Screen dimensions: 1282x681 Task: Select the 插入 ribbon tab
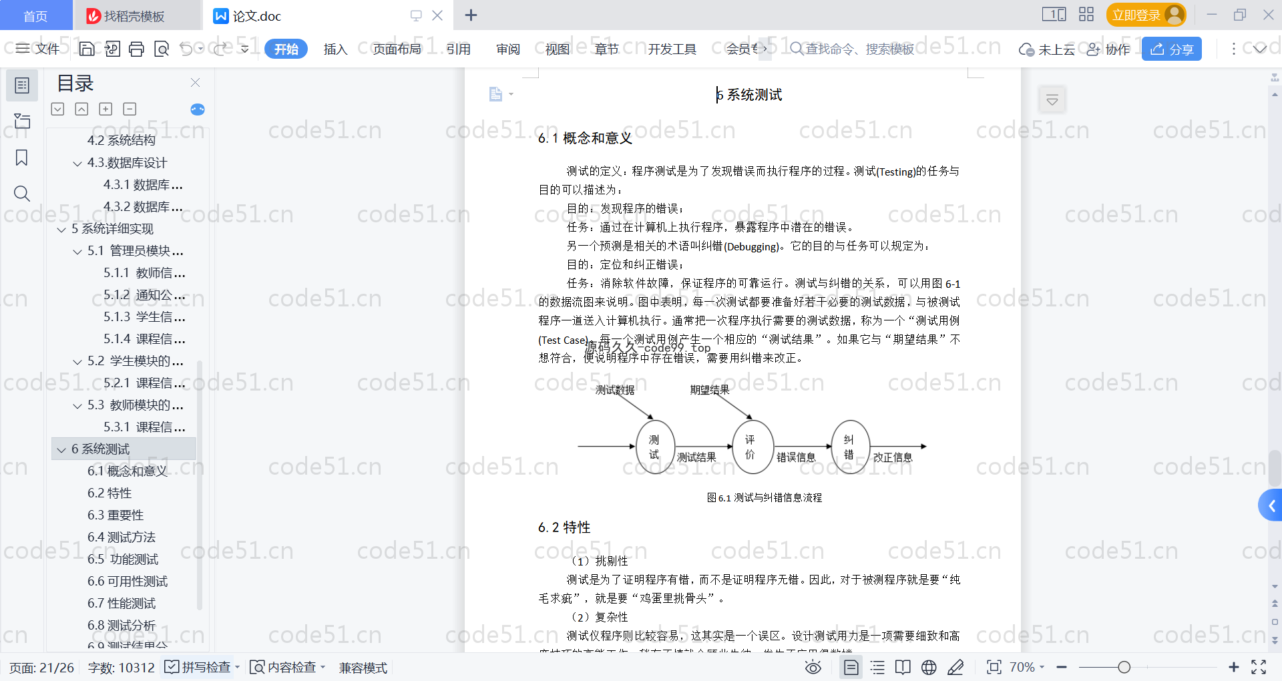tap(335, 49)
